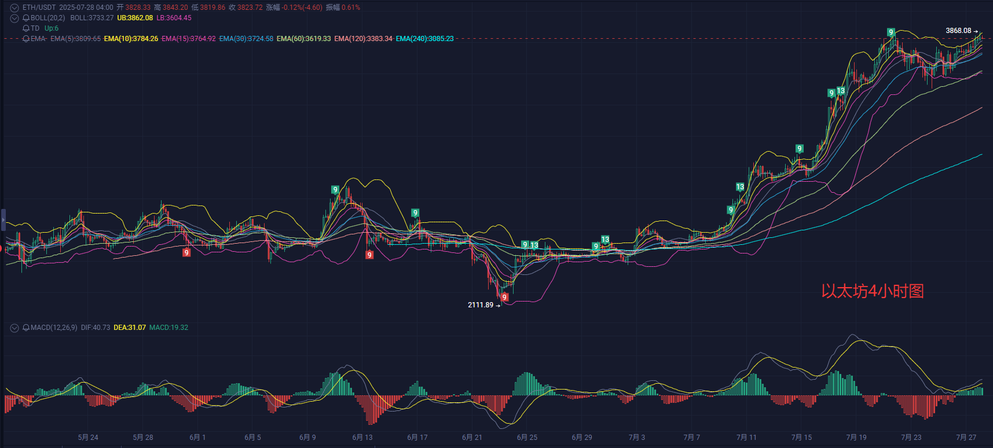Click the 7月 23 date on the time axis
The image size is (993, 448).
pyautogui.click(x=911, y=438)
